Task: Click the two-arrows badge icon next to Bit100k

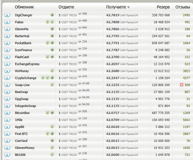Action: (52, 154)
